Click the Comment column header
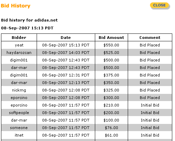The height and width of the screenshot is (141, 175). 150,38
